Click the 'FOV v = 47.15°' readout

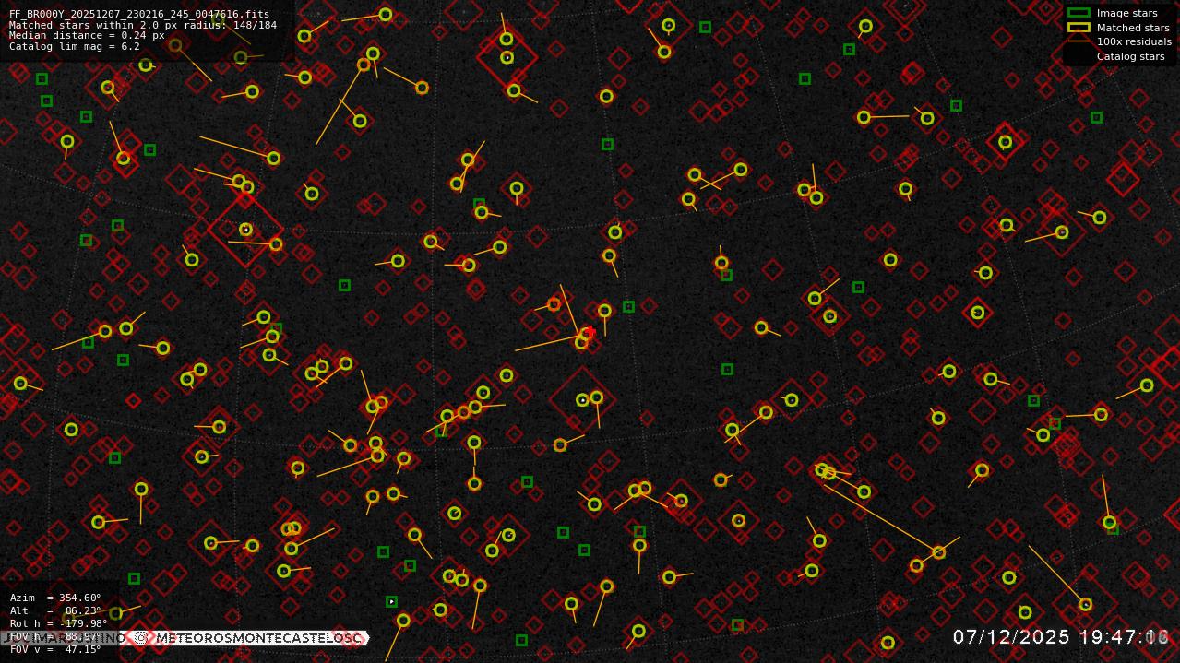[55, 649]
